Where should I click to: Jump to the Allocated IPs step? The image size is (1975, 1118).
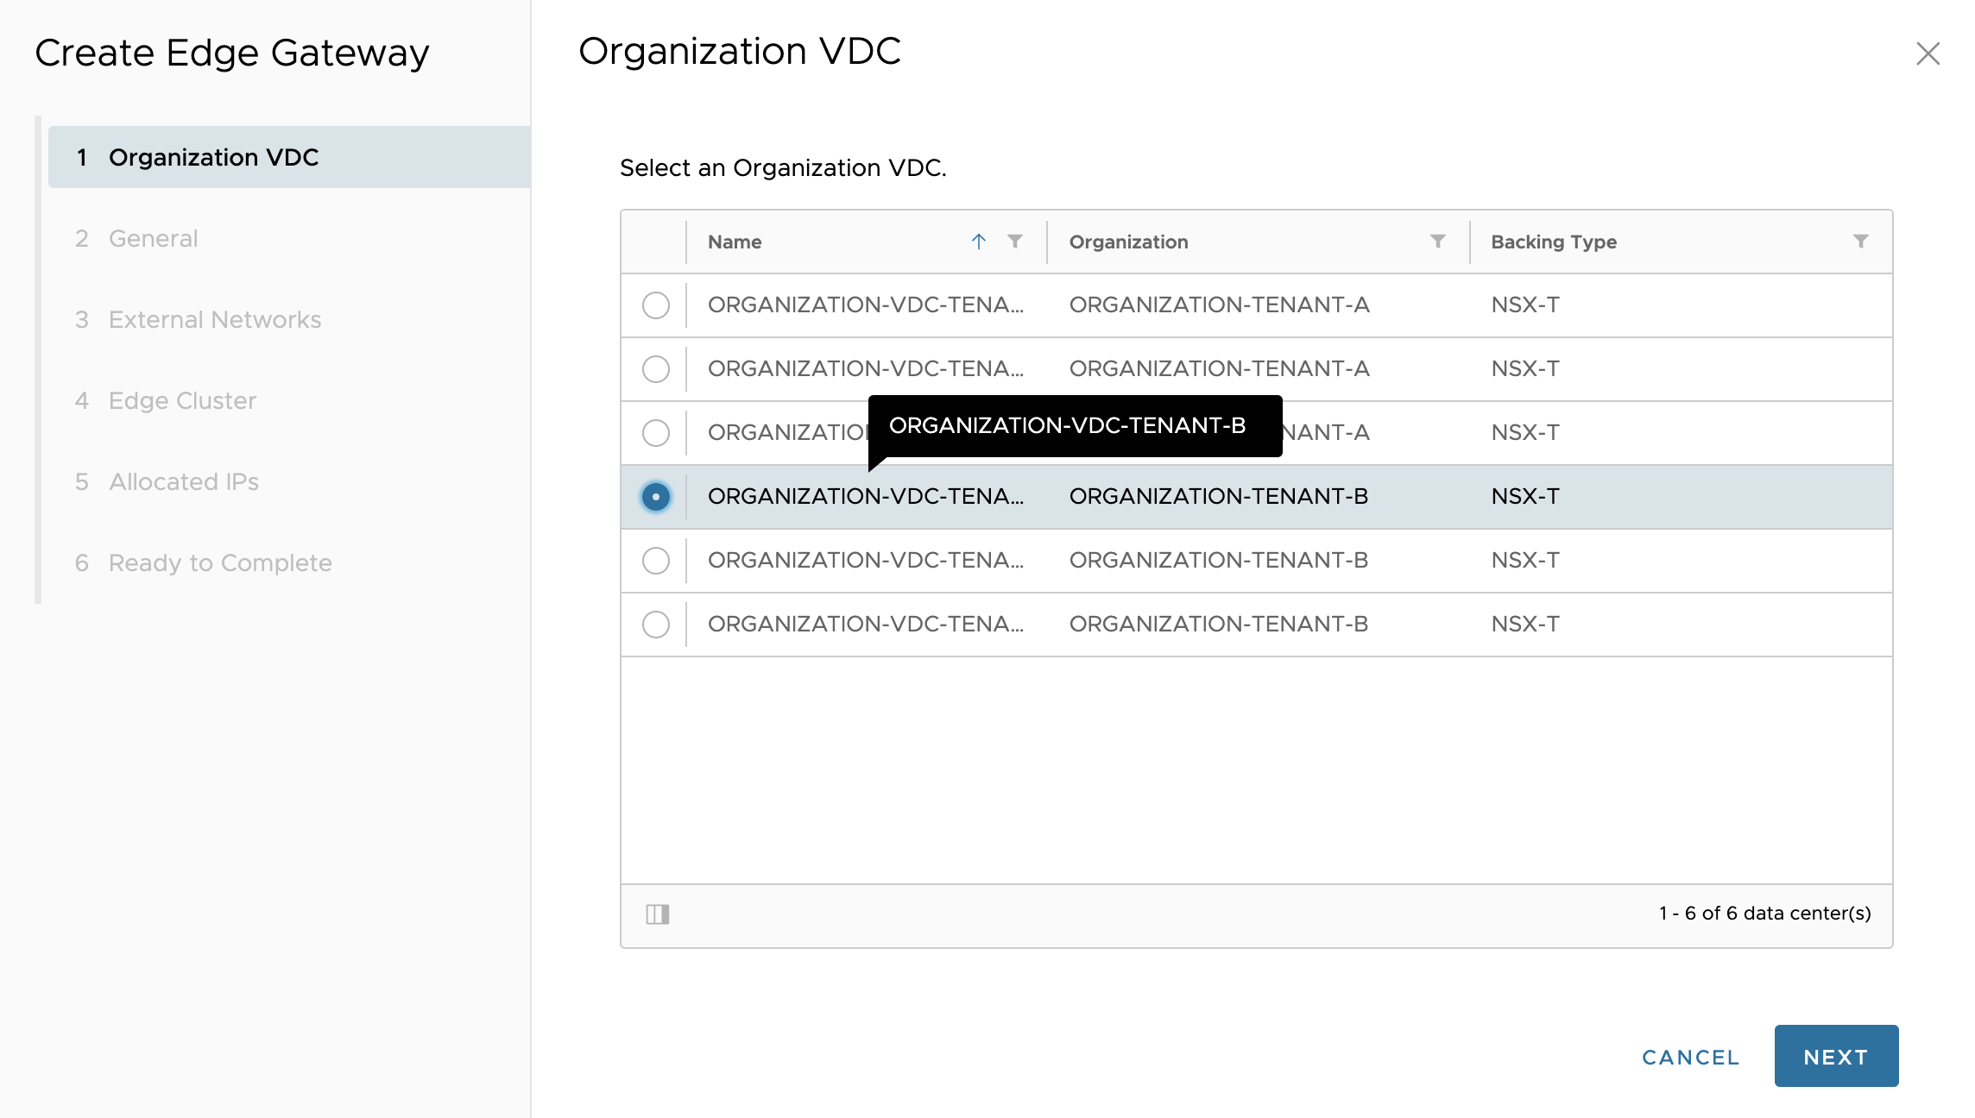pos(184,481)
